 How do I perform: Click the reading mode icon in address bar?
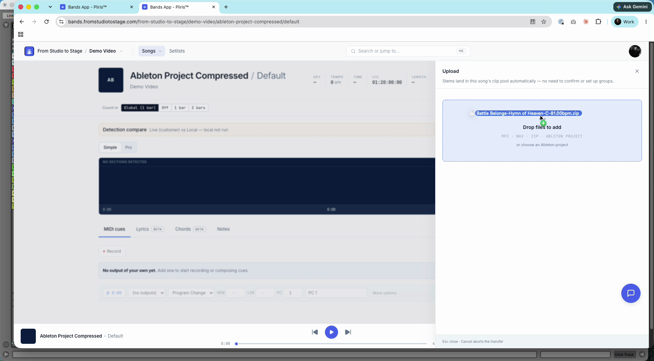533,22
